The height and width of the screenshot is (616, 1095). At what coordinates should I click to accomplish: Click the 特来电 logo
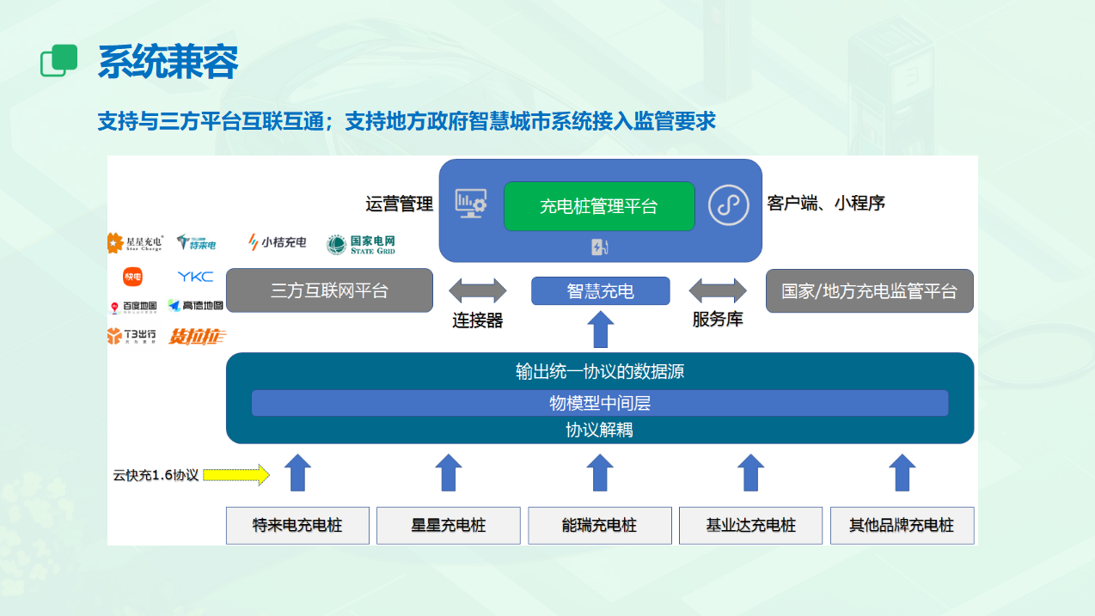pos(197,243)
